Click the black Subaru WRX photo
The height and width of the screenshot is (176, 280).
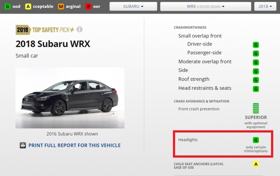click(x=70, y=98)
